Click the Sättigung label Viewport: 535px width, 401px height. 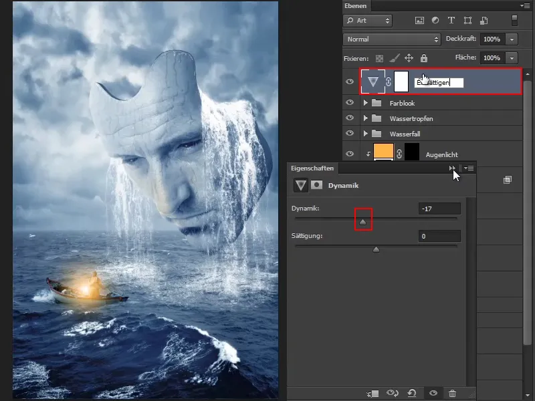pos(307,236)
